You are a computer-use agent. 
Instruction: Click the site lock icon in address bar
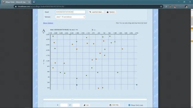click(x=16, y=6)
